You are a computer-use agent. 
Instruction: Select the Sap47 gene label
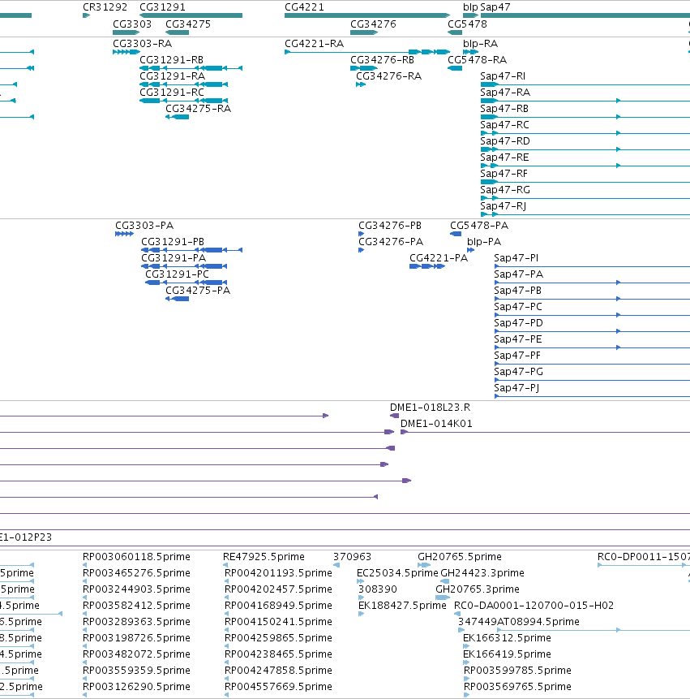coord(495,7)
